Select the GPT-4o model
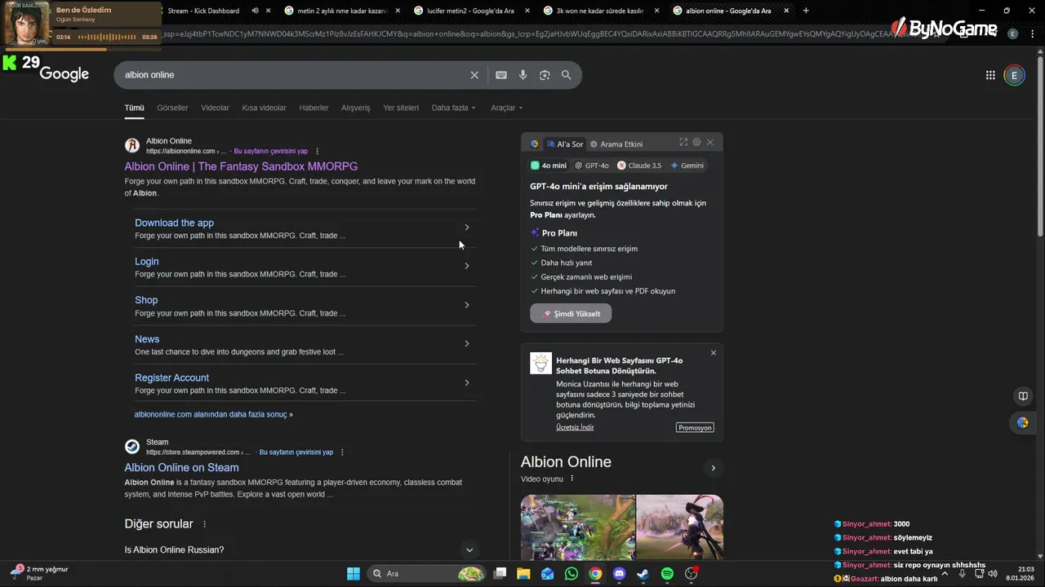The height and width of the screenshot is (587, 1045). coord(592,166)
